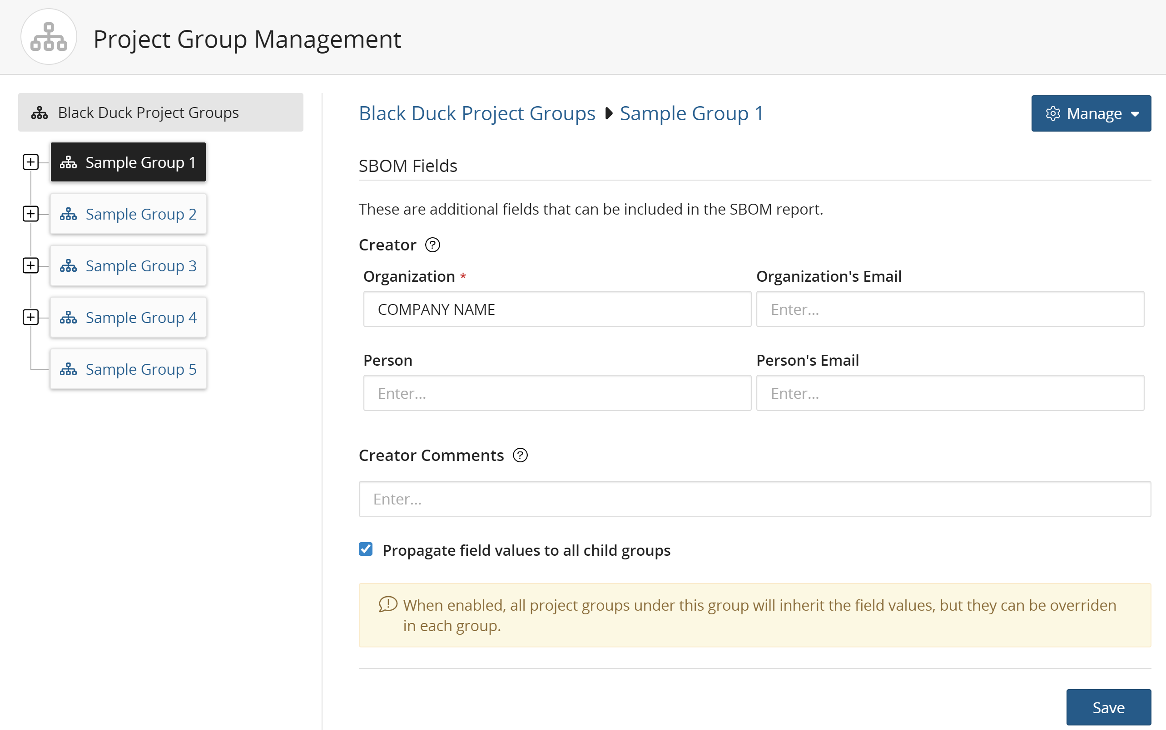Click the Organization's Email input field
The height and width of the screenshot is (730, 1166).
[949, 309]
